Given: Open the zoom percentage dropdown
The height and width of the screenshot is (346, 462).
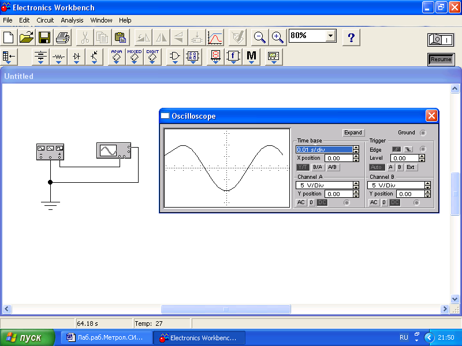Looking at the screenshot, I should 331,36.
